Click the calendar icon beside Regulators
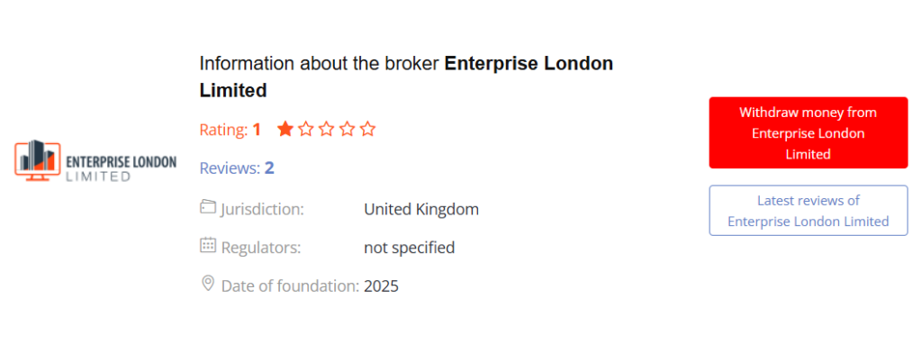 (x=208, y=245)
